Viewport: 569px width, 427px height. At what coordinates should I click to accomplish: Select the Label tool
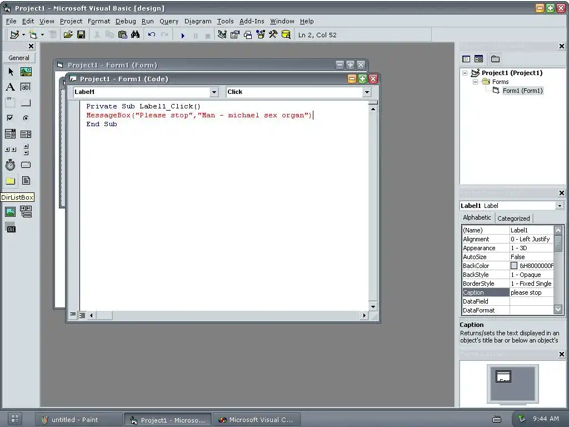(x=11, y=87)
